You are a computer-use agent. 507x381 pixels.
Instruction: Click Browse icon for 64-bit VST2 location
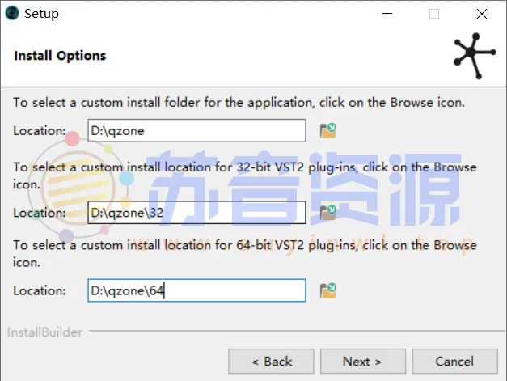pyautogui.click(x=327, y=290)
